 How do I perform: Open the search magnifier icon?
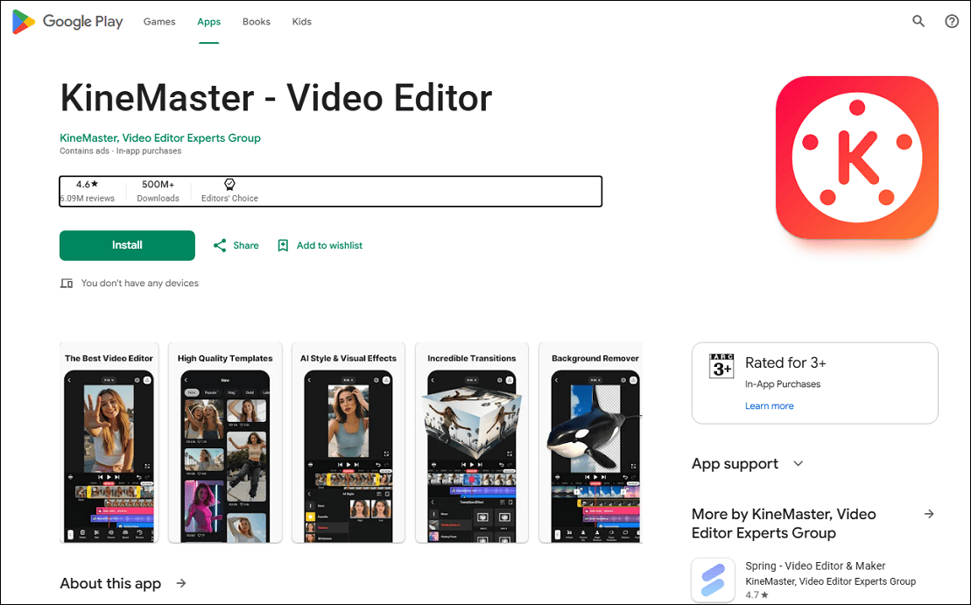click(x=918, y=21)
